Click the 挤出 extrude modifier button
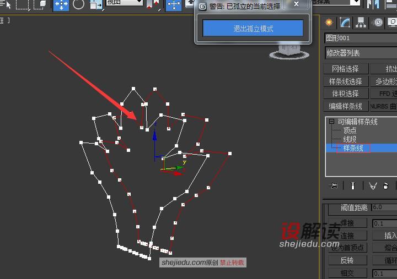397x279 pixels. click(x=384, y=69)
